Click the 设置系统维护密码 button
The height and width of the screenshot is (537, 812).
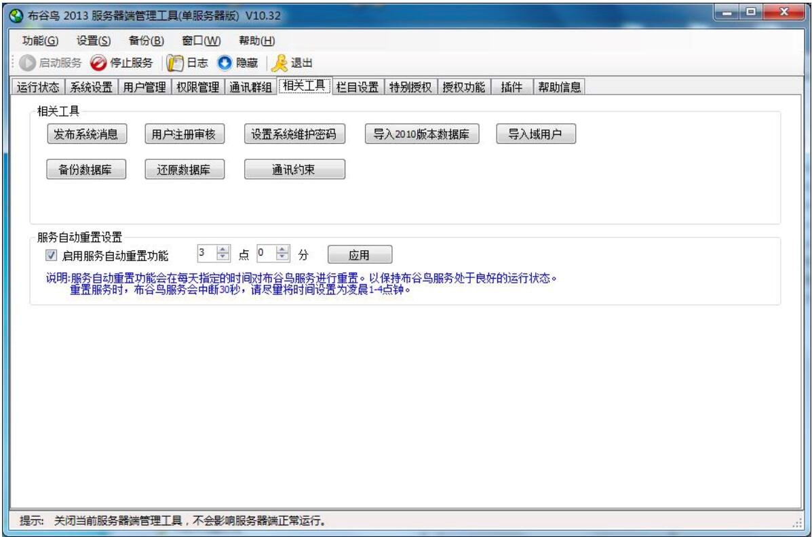(294, 134)
